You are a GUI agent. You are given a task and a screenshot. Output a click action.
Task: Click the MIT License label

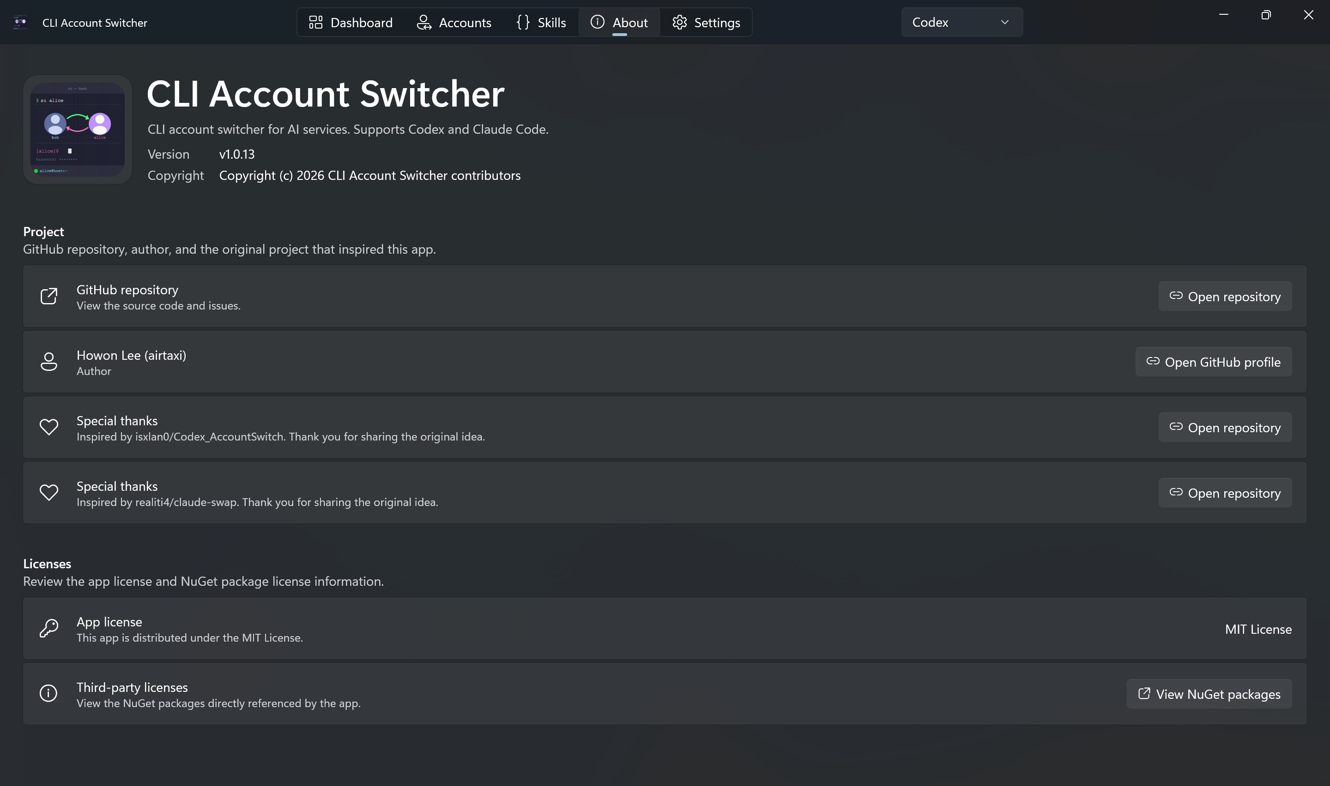[x=1258, y=629]
